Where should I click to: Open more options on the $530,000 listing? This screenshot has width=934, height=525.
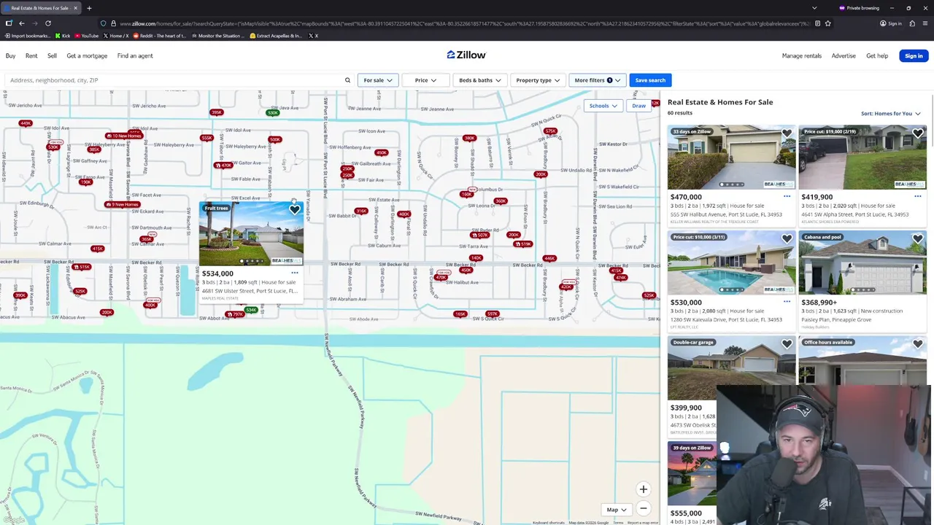coord(787,301)
